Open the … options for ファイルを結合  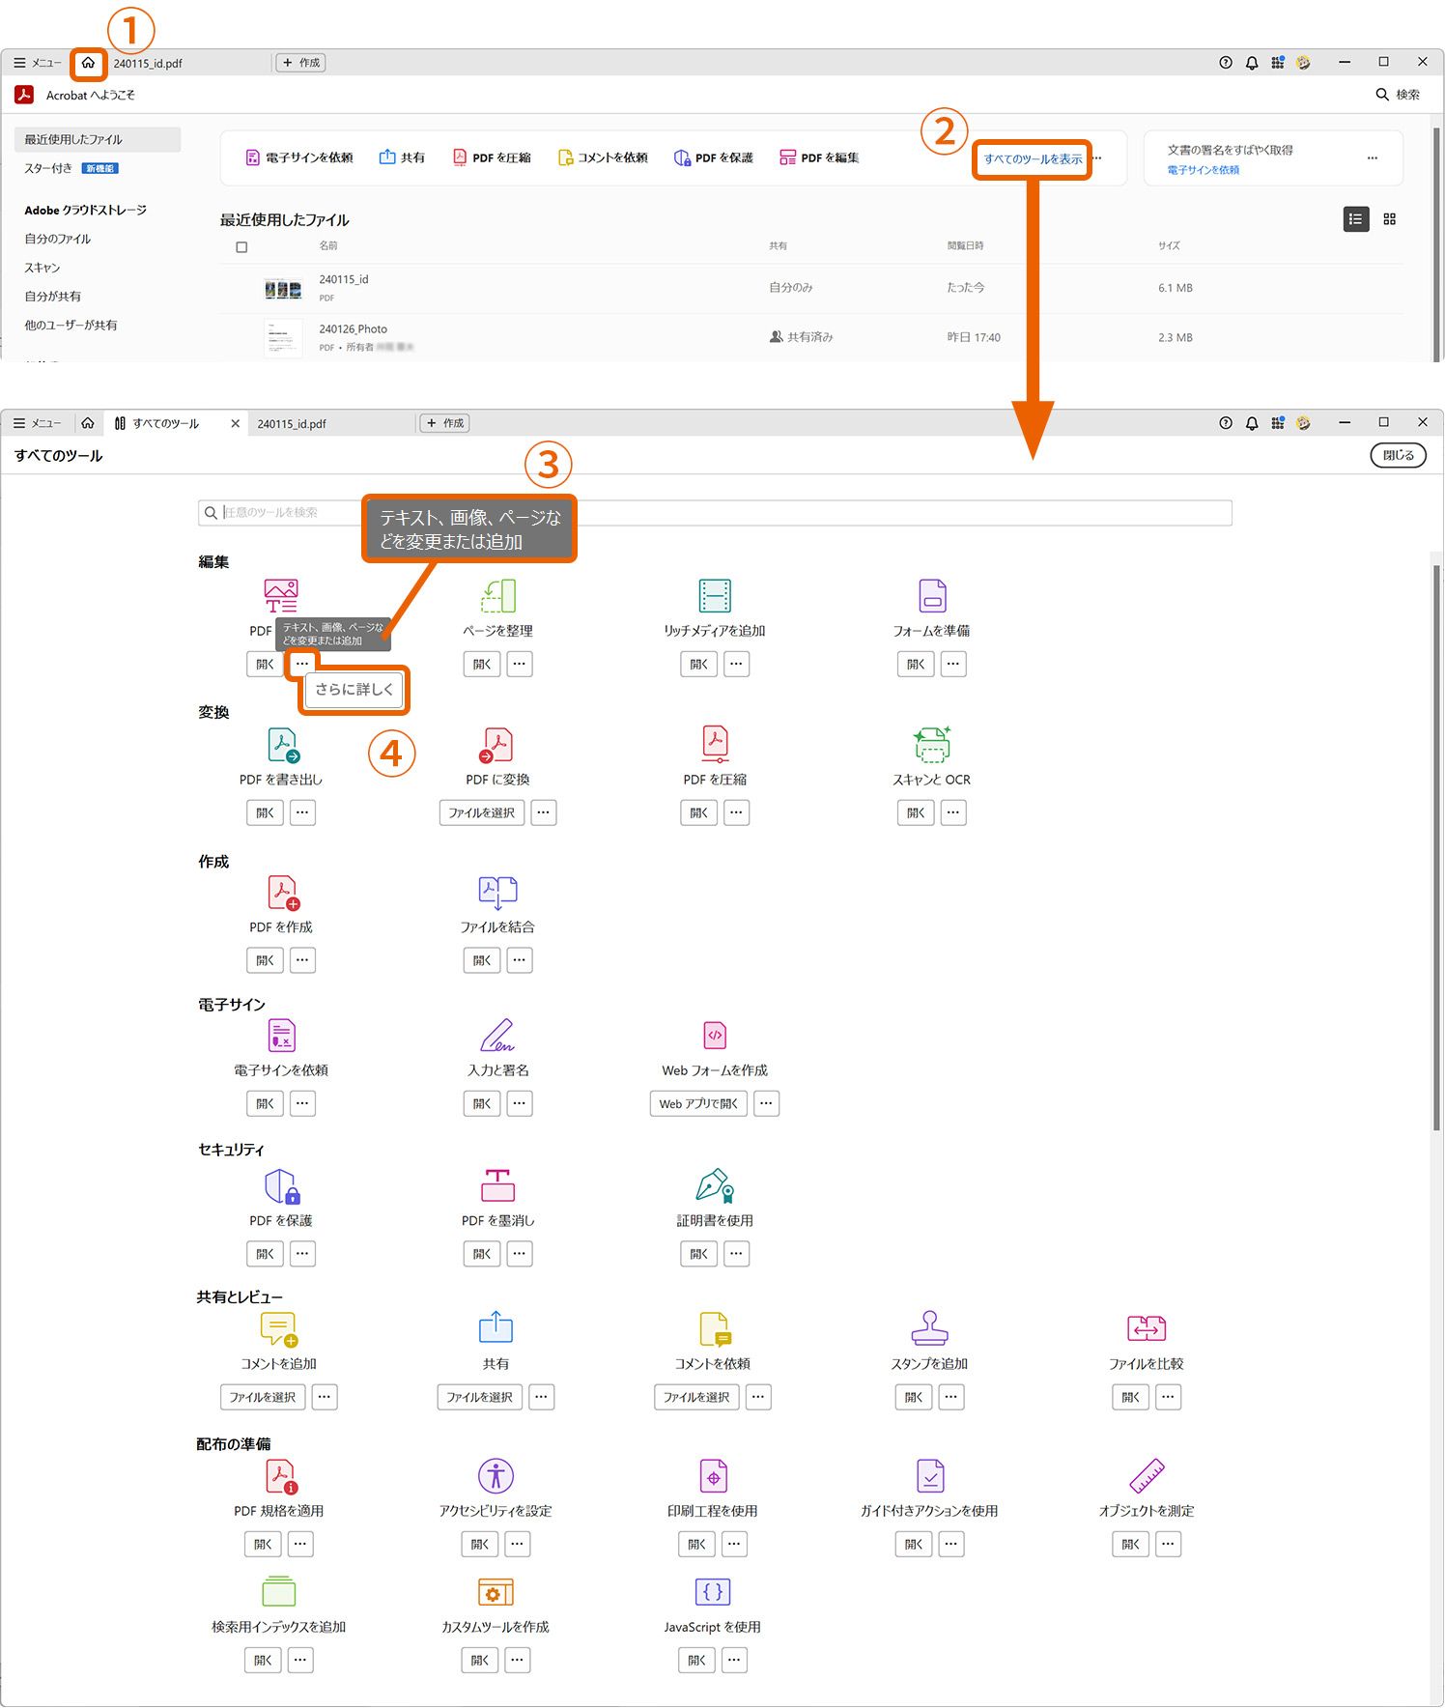pos(520,961)
